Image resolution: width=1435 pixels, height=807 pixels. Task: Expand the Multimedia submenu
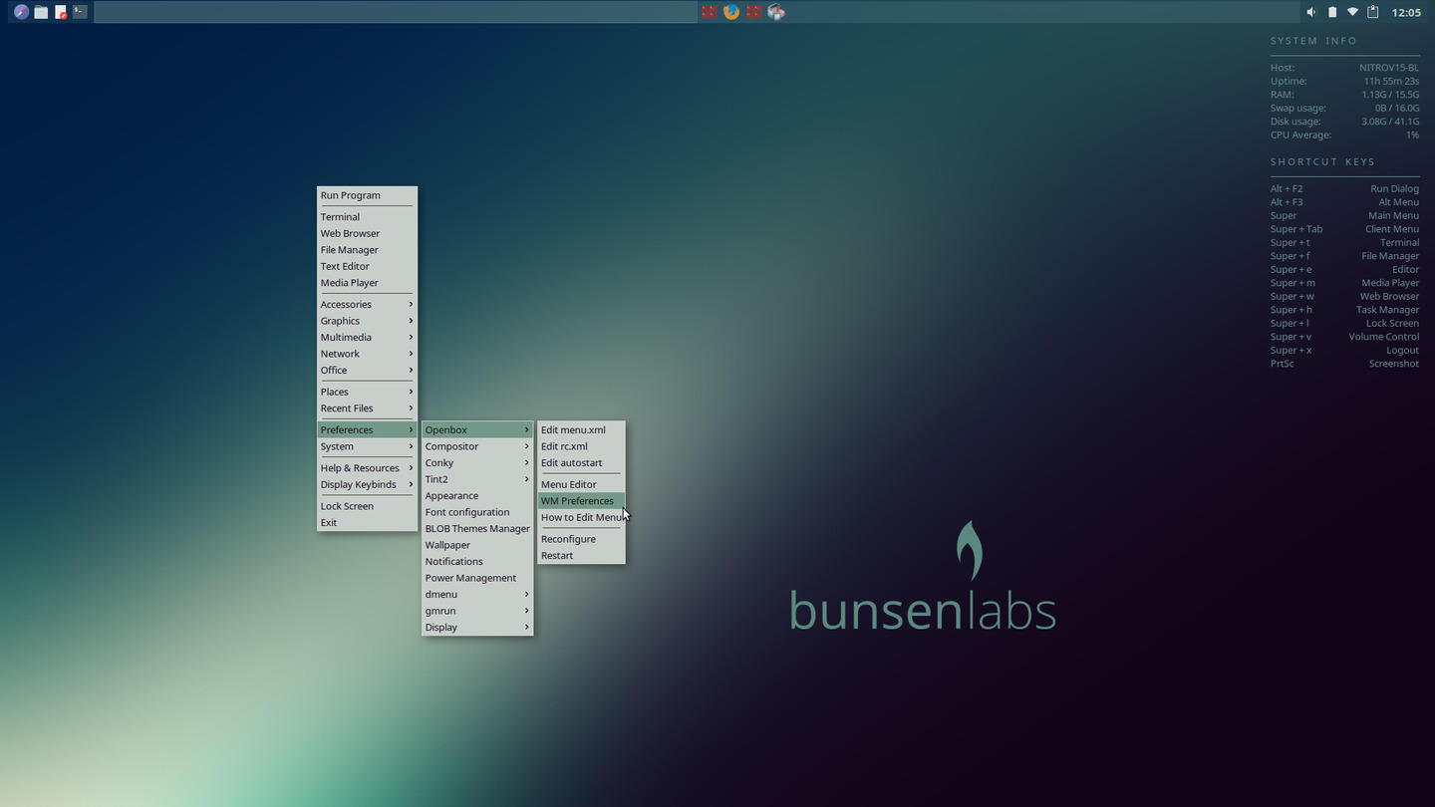point(367,337)
